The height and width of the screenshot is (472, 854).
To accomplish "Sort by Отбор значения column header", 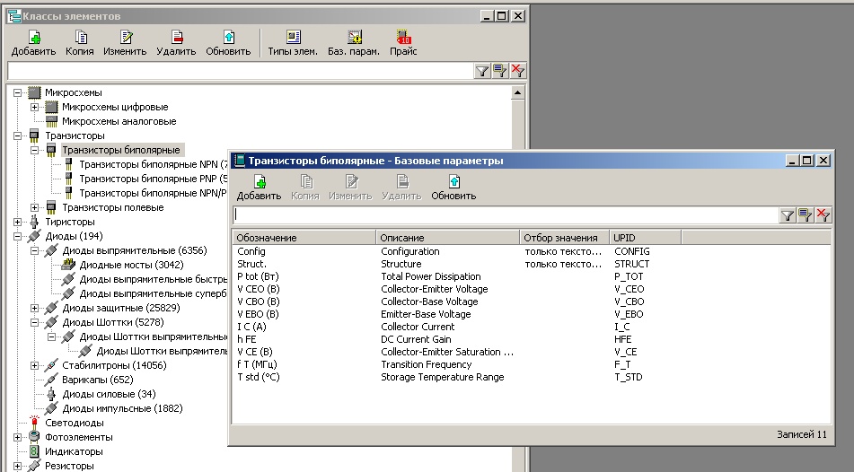I will (564, 238).
